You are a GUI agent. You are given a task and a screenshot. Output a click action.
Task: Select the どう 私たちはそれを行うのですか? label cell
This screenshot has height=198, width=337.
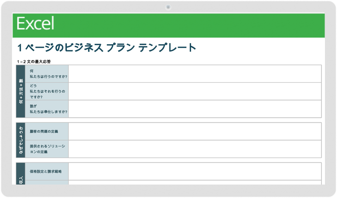pos(48,91)
